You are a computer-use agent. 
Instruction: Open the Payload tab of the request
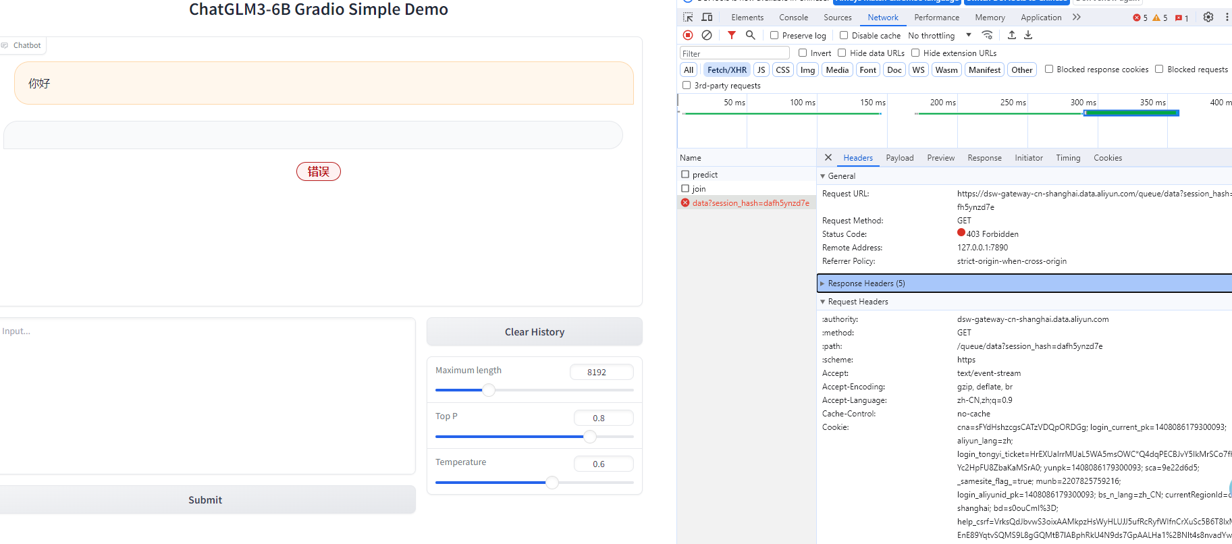899,158
